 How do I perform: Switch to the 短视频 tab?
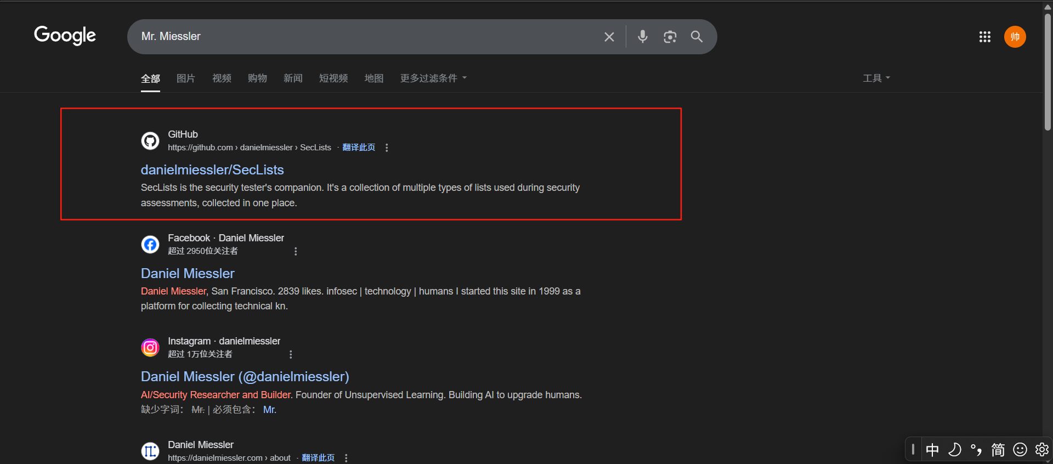click(333, 78)
